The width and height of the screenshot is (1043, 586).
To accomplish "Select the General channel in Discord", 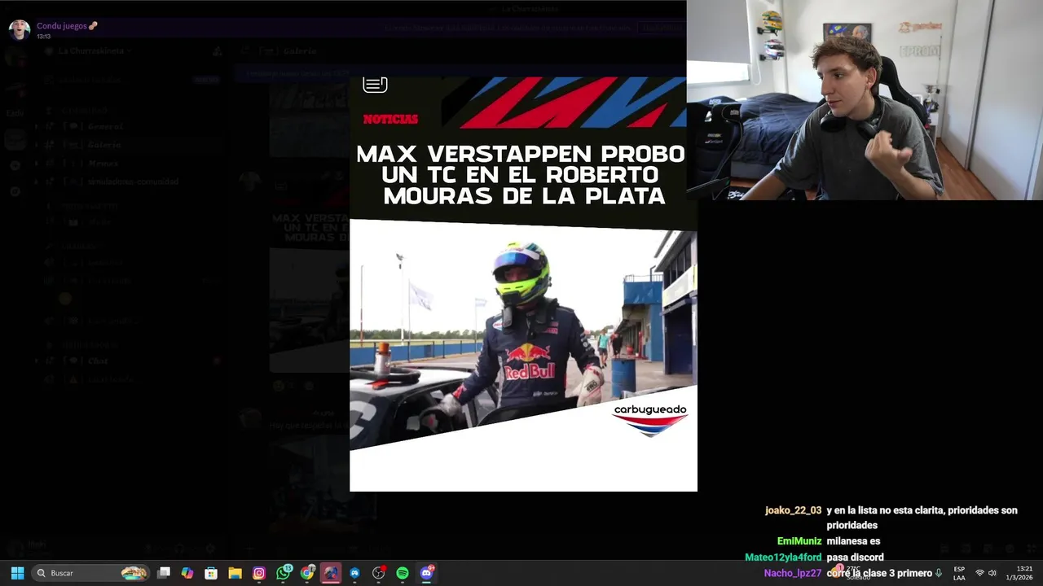I will coord(105,126).
